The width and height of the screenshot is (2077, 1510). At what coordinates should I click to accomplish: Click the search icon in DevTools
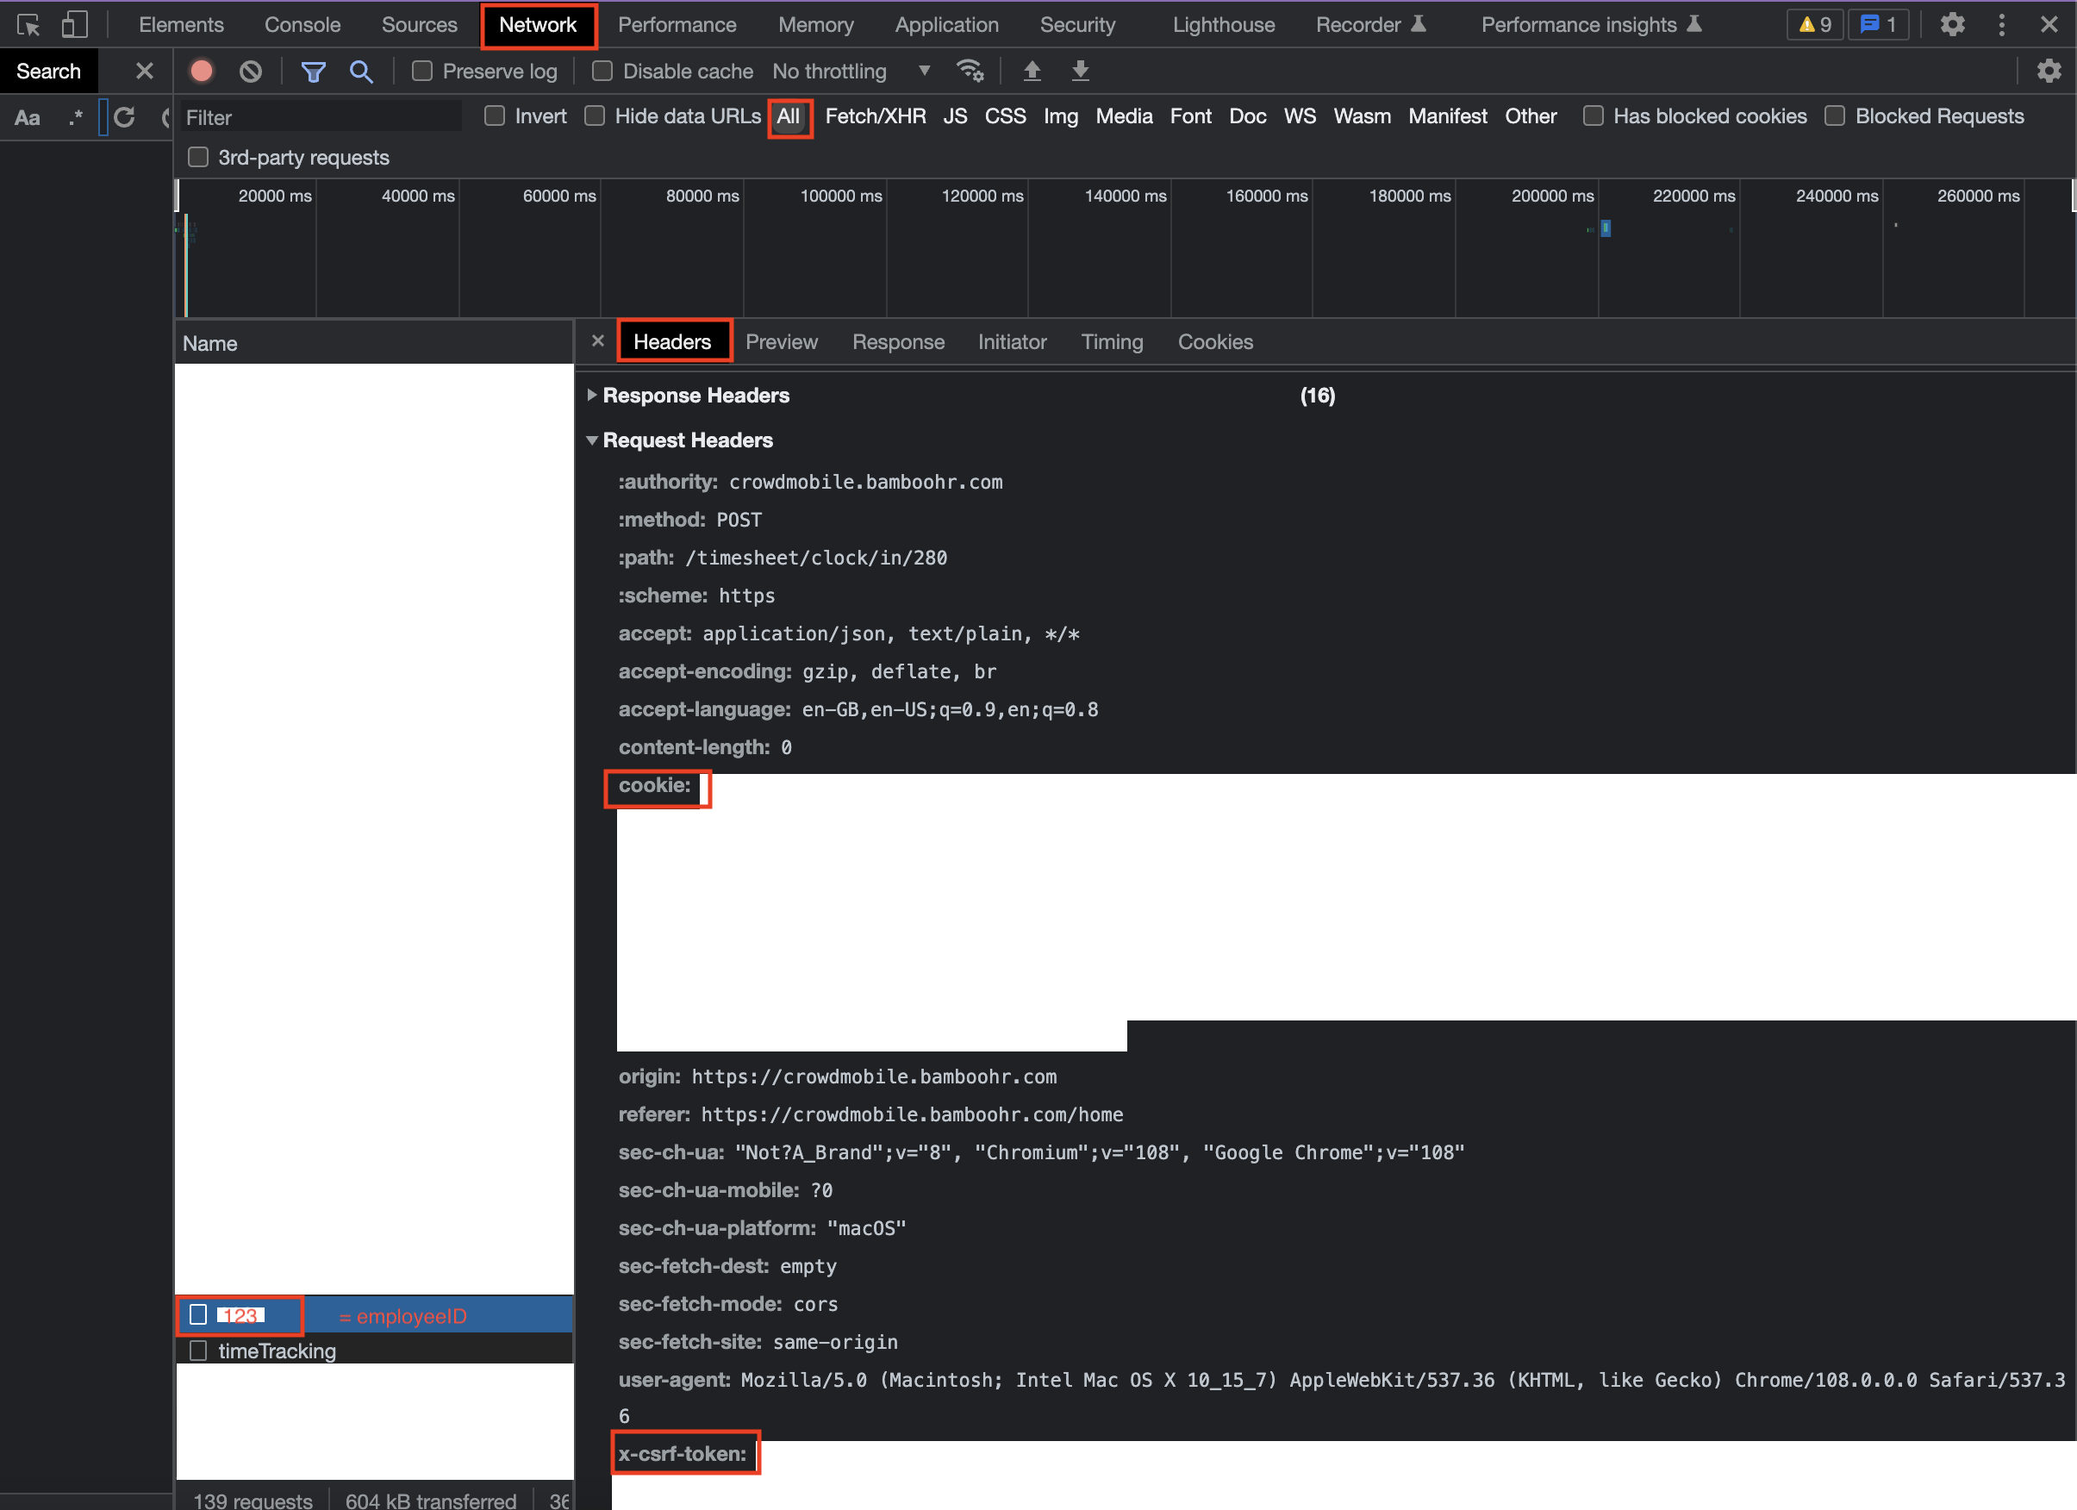pyautogui.click(x=361, y=69)
